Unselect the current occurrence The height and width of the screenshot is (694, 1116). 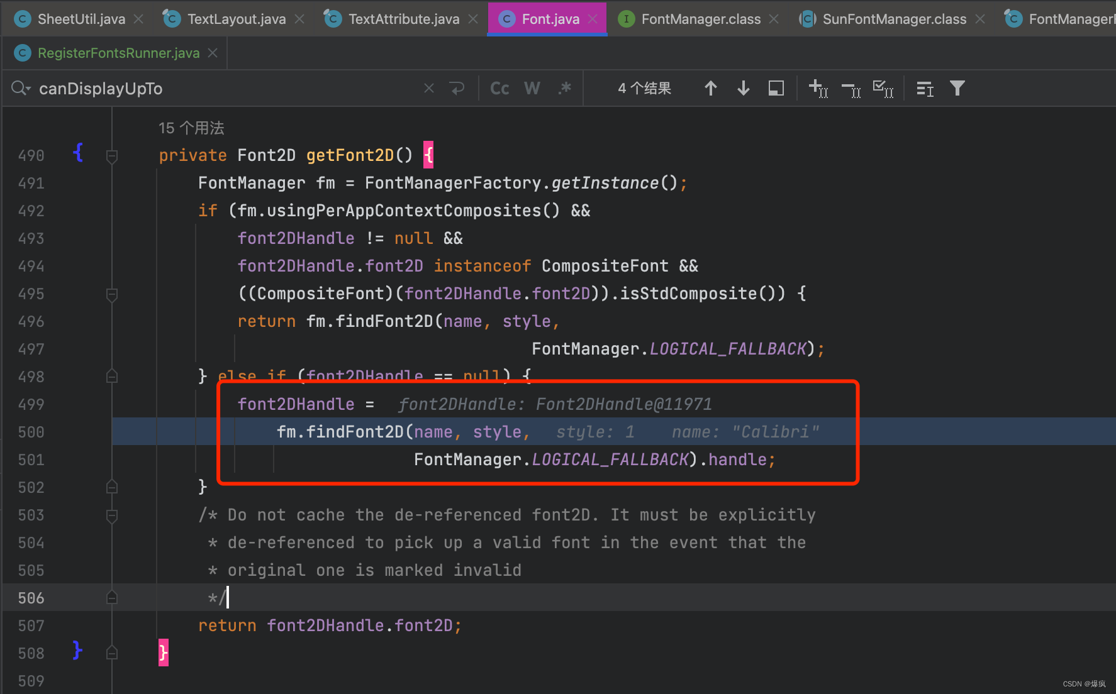tap(851, 89)
